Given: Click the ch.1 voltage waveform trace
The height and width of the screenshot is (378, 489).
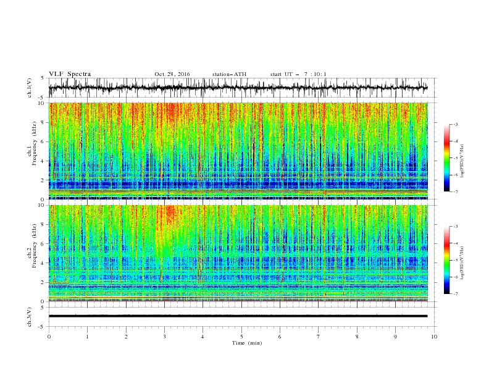Looking at the screenshot, I should pos(238,88).
